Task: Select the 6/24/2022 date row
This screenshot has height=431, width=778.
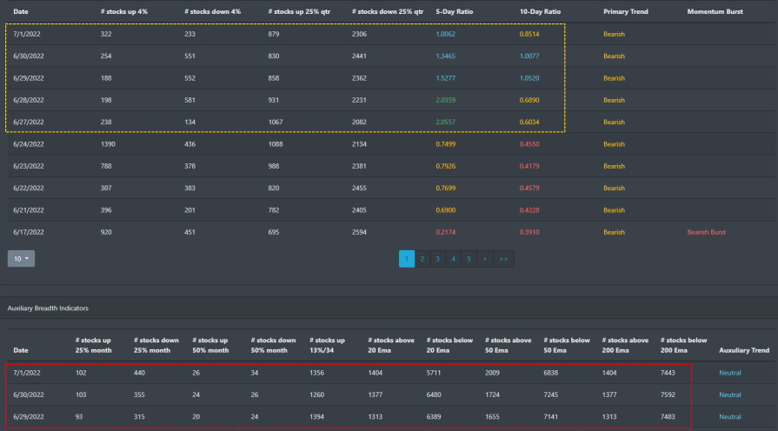Action: (29, 144)
